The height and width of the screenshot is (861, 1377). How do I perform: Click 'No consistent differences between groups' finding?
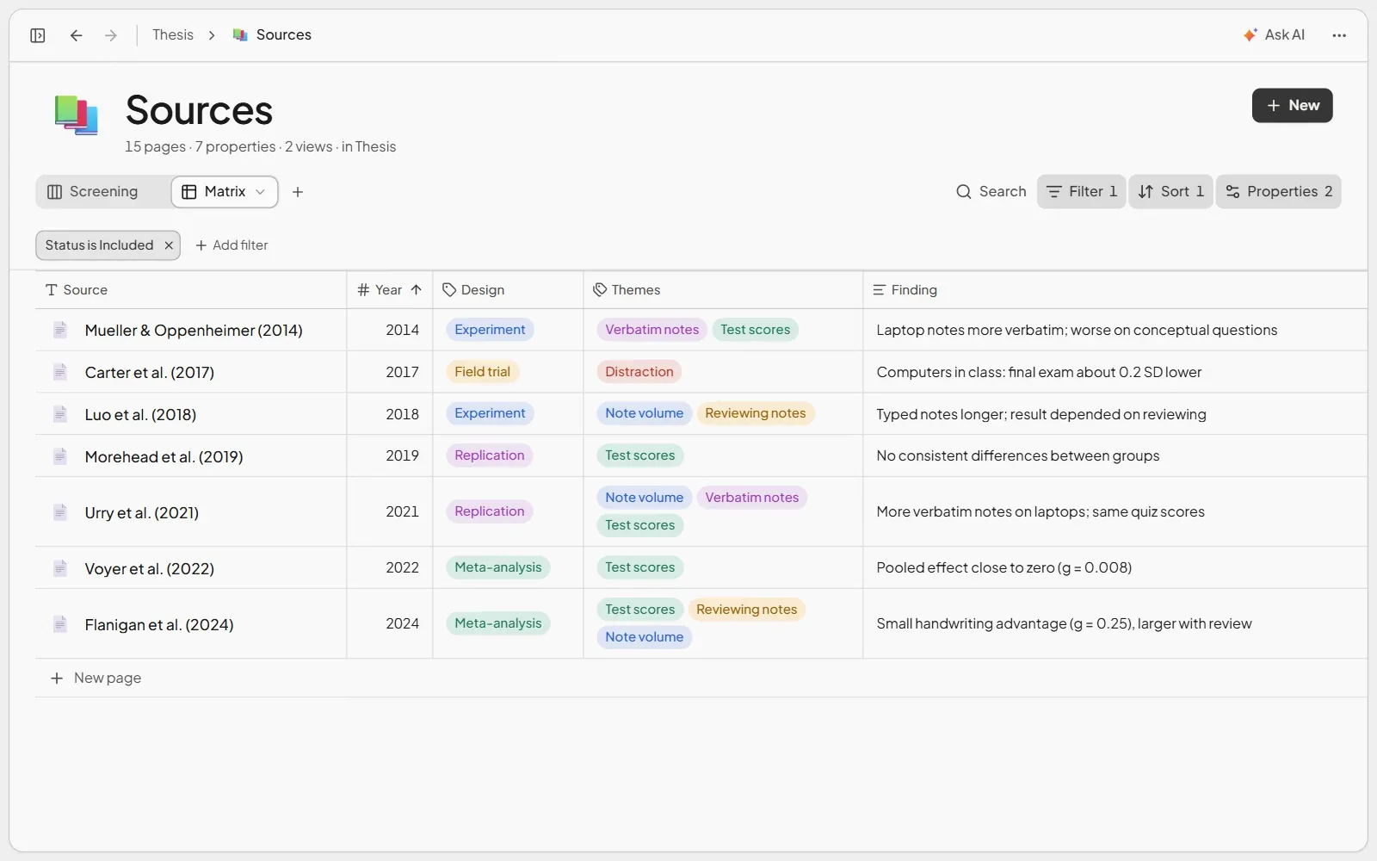(x=1017, y=456)
